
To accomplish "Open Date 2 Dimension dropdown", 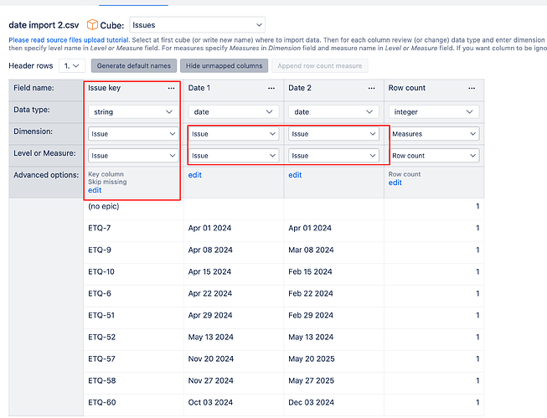I will [333, 134].
